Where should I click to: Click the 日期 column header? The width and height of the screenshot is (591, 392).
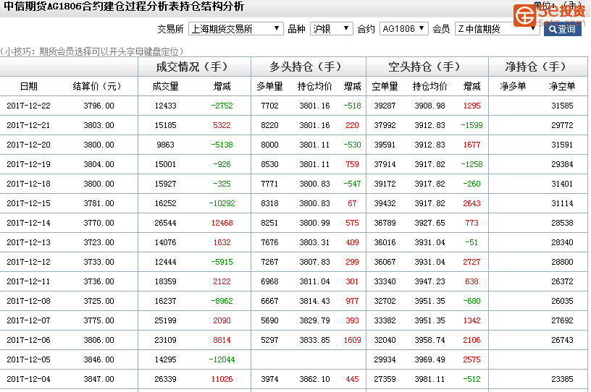click(29, 86)
